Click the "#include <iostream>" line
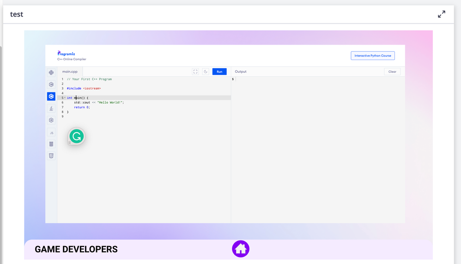Viewport: 461px width, 264px height. point(84,88)
